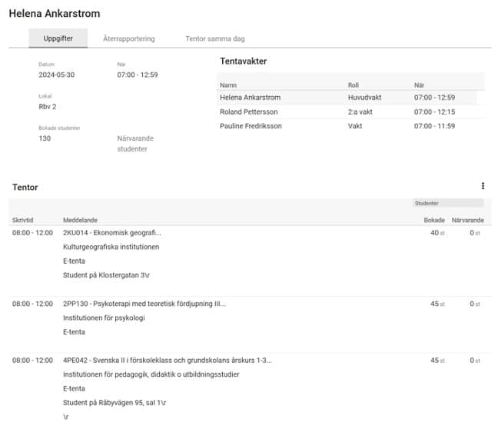Open the Återrapportering tab
498x429 pixels.
pyautogui.click(x=129, y=38)
